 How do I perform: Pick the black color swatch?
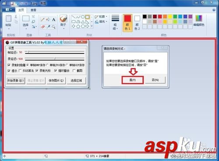145,17
